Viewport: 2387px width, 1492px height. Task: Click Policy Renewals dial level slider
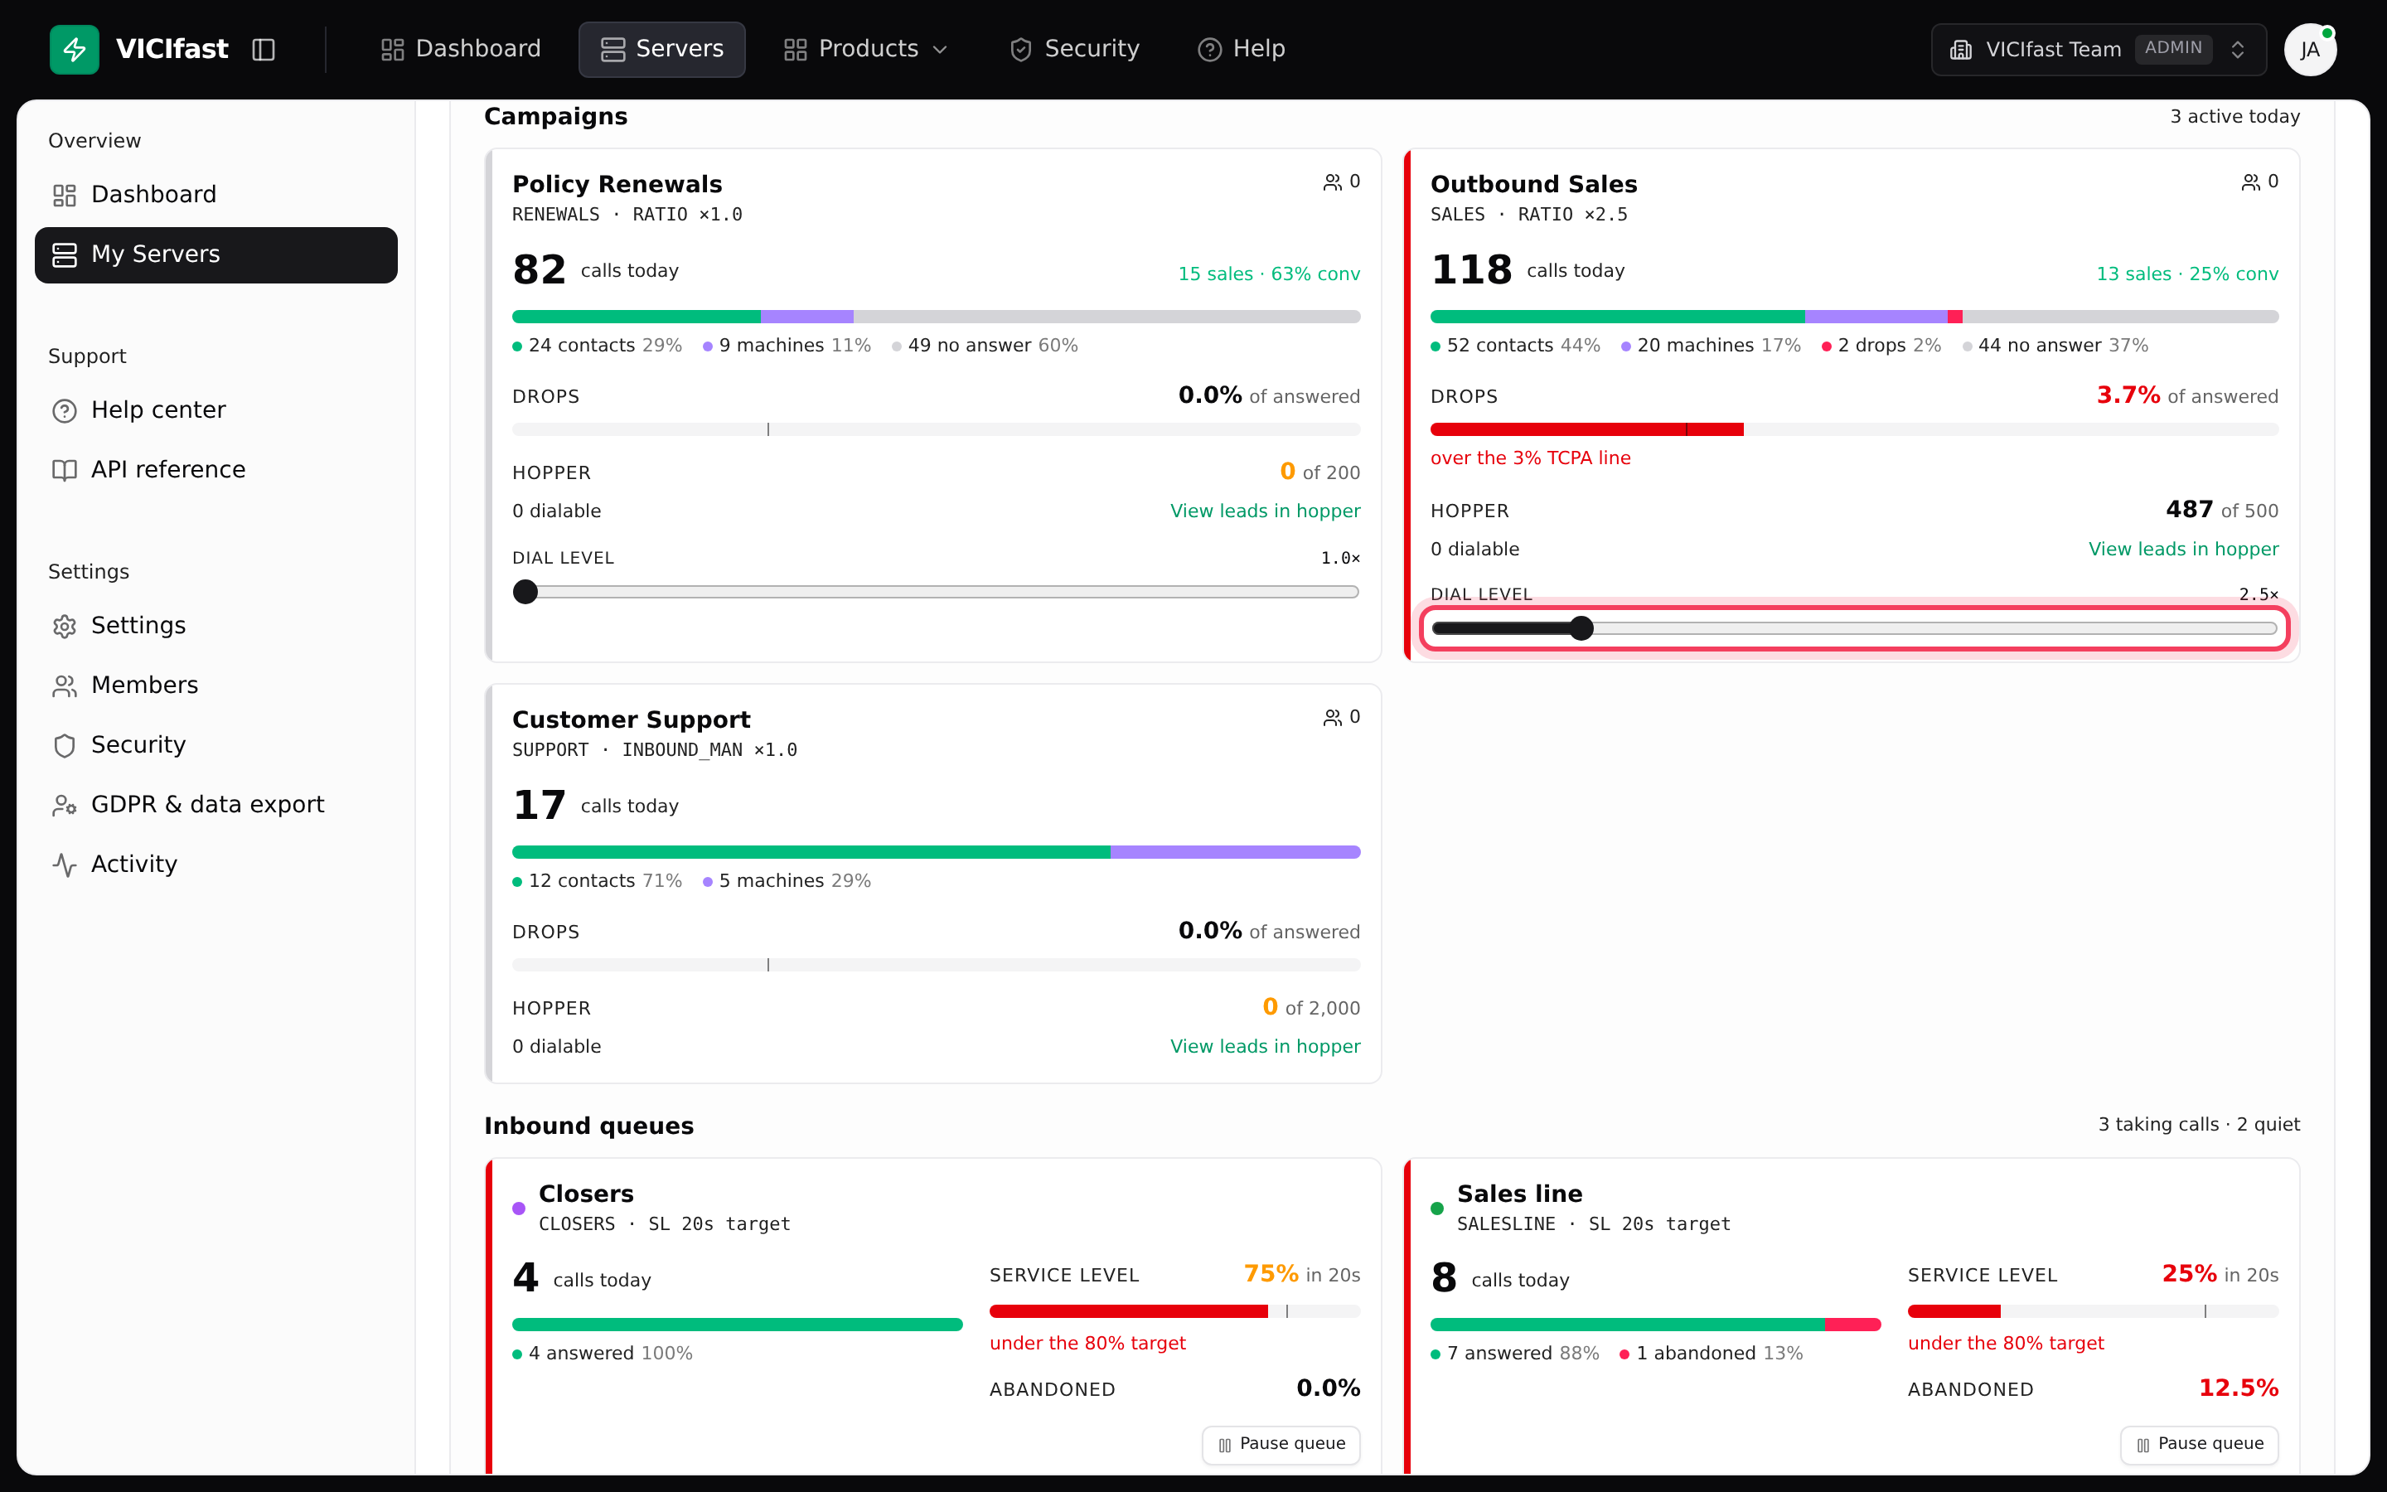coord(936,592)
